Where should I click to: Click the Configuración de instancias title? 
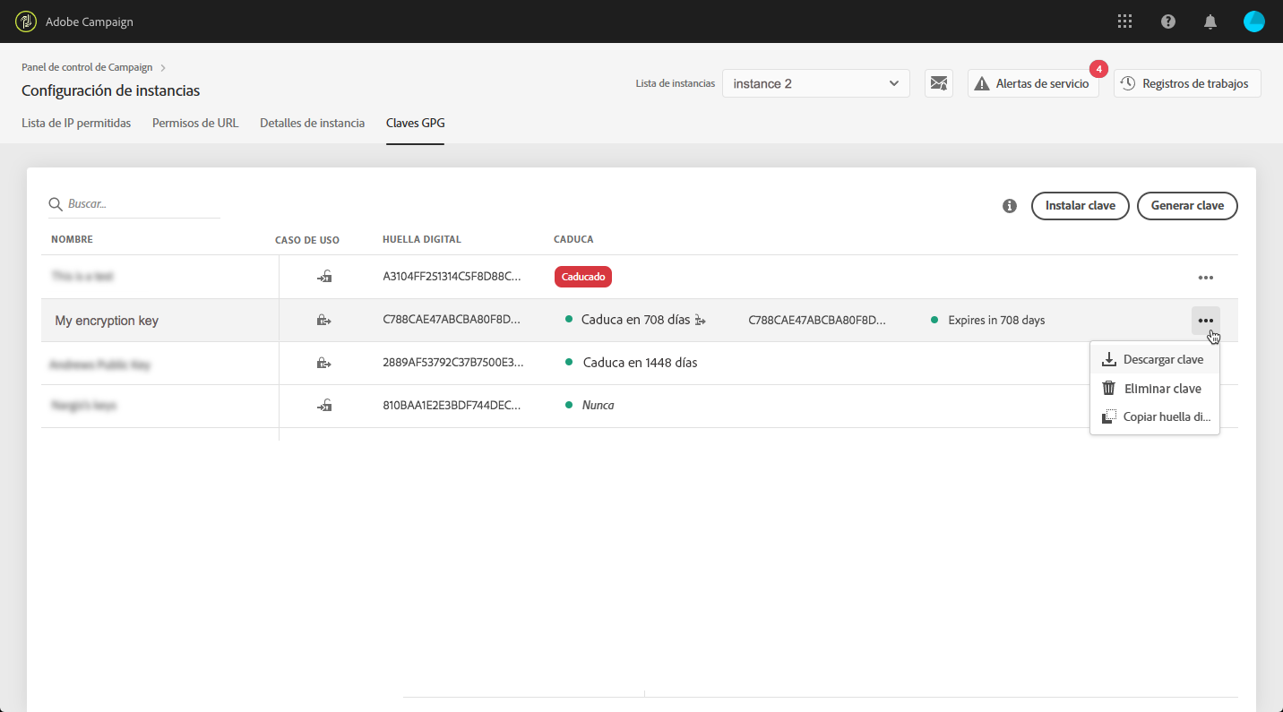[110, 90]
